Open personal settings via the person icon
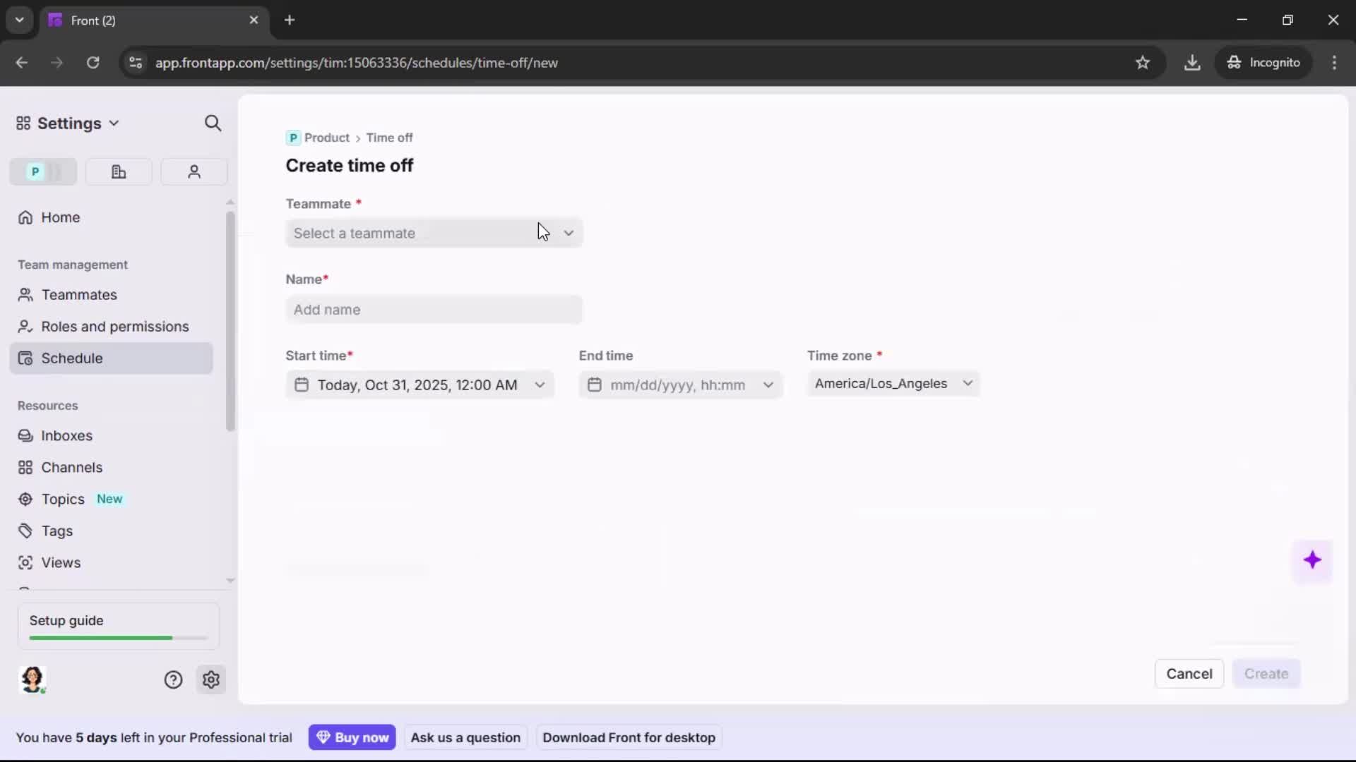This screenshot has height=762, width=1356. click(194, 171)
